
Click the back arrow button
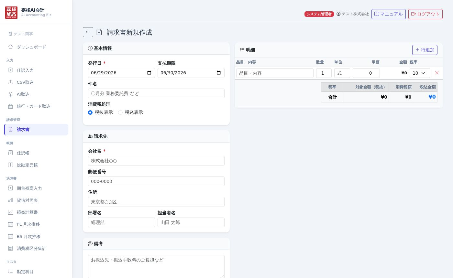pos(88,32)
